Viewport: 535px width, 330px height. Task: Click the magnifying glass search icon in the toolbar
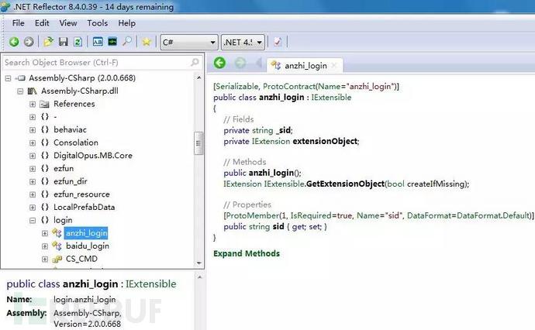click(127, 42)
